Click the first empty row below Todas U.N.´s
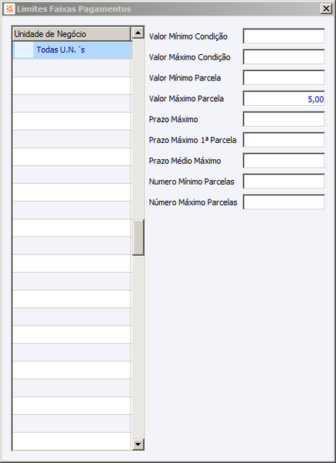The image size is (336, 463). pos(72,68)
